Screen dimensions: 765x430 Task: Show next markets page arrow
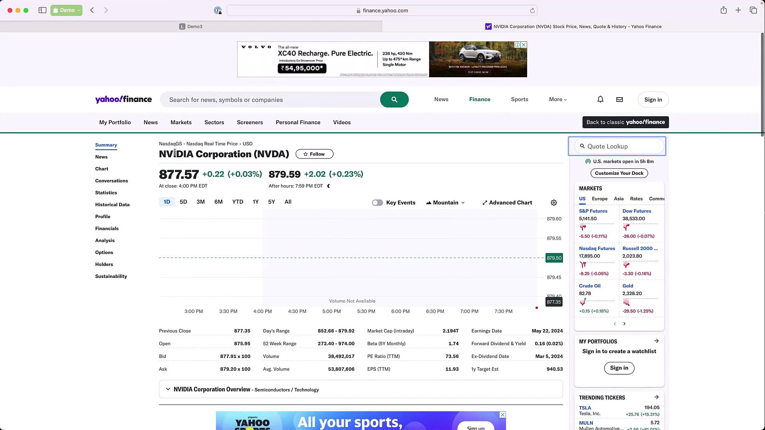click(624, 324)
